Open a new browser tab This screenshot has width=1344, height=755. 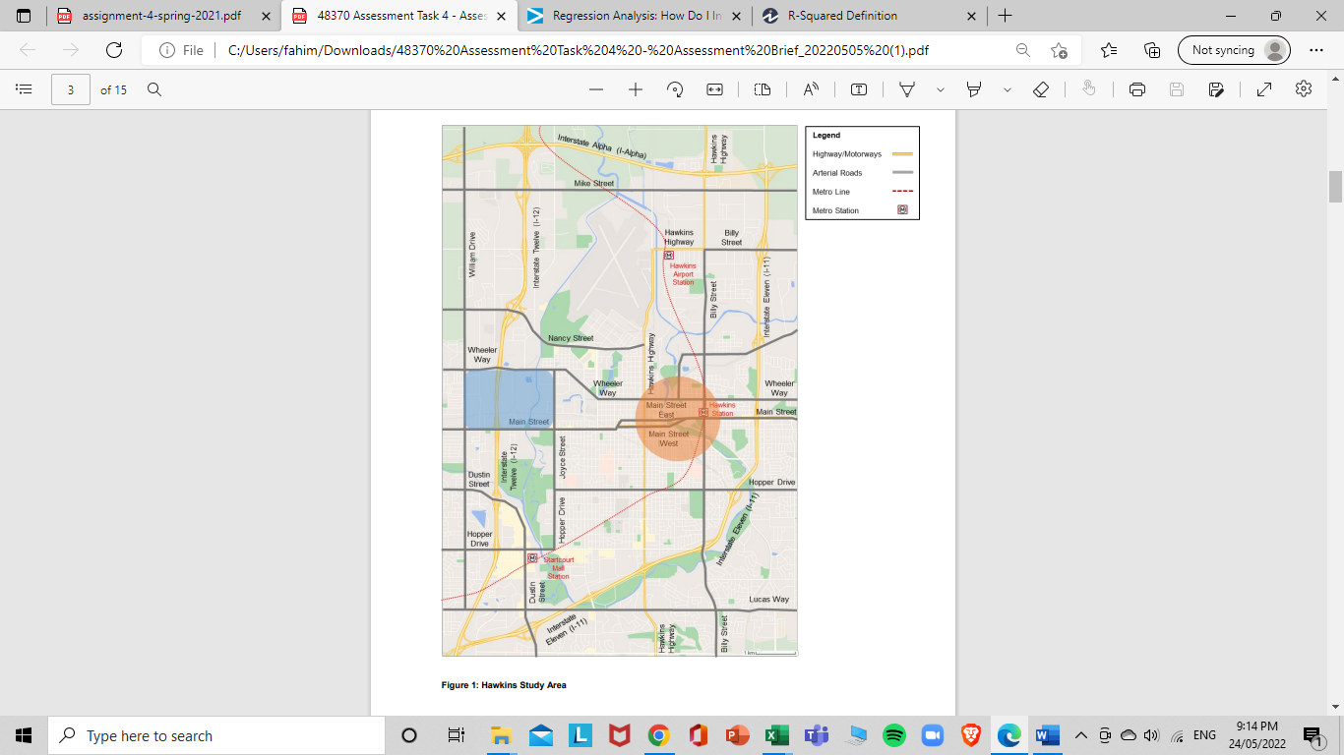(x=1005, y=16)
